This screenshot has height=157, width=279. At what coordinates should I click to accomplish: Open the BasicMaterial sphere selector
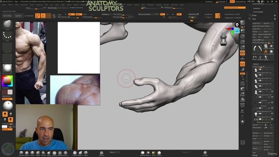7,69
